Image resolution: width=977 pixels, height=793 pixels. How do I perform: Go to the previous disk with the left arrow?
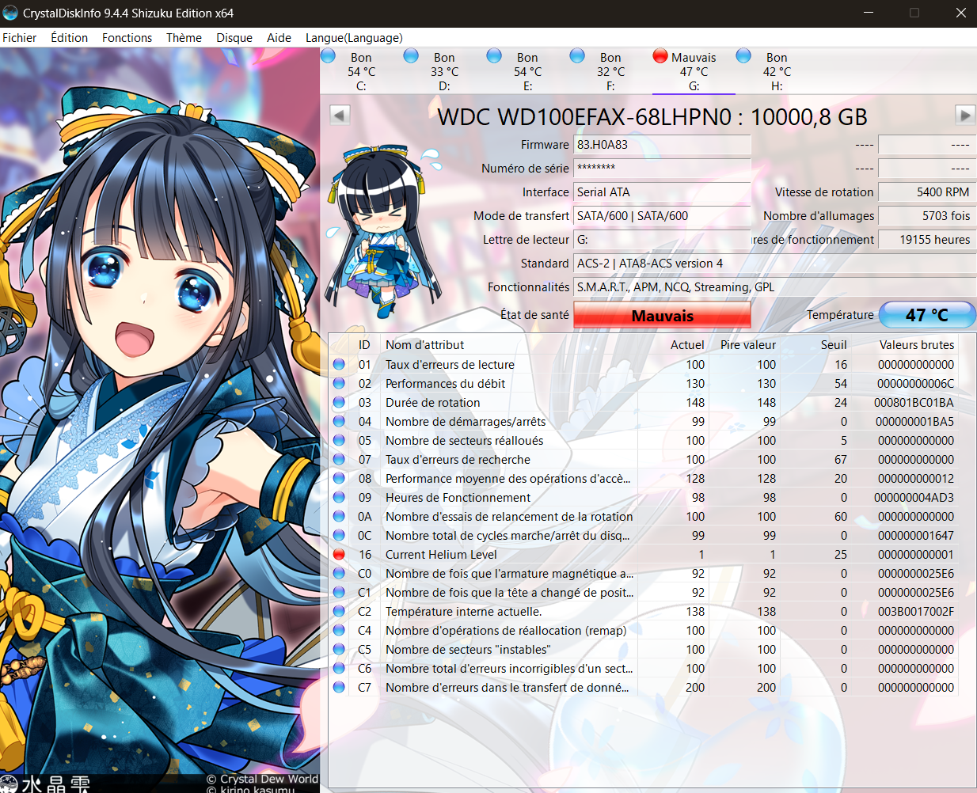click(x=340, y=115)
